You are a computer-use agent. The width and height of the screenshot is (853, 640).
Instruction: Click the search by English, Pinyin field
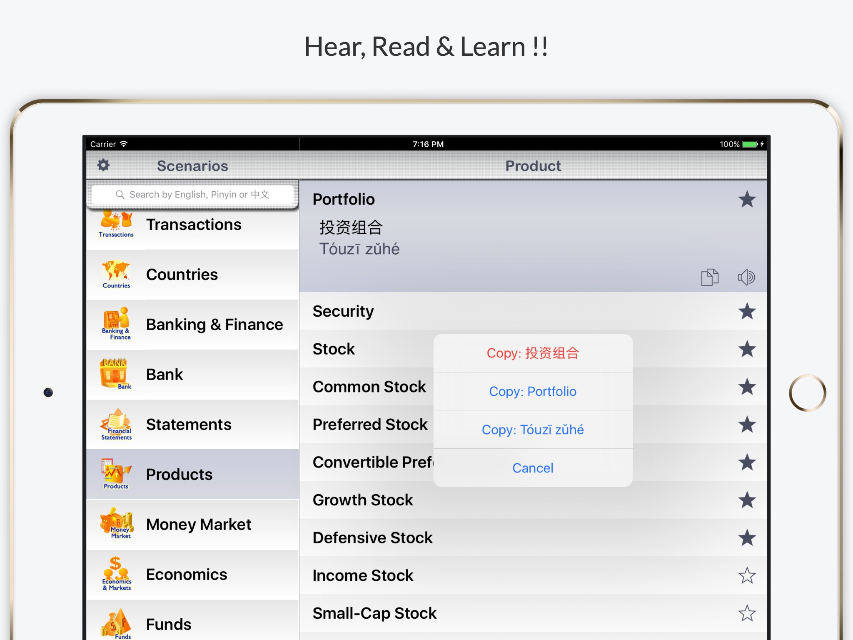[193, 195]
